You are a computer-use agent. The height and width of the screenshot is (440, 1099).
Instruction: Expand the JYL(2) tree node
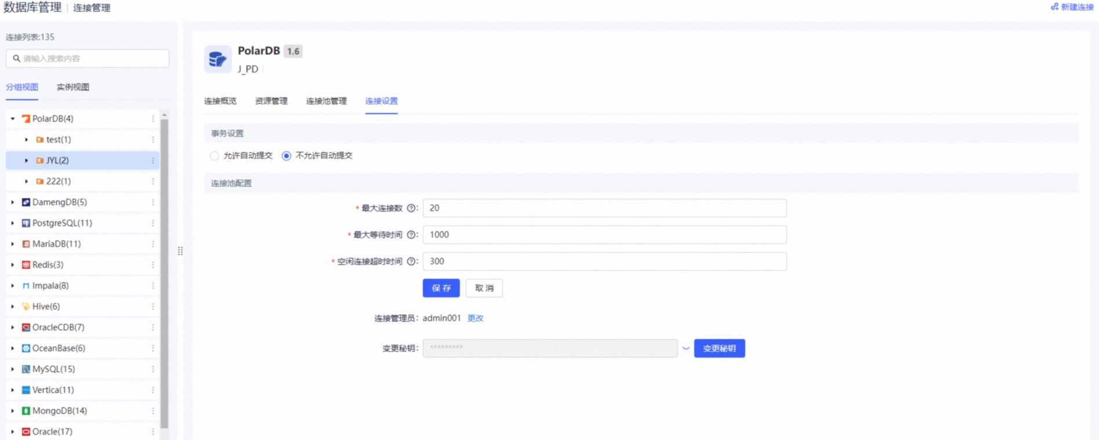tap(27, 161)
